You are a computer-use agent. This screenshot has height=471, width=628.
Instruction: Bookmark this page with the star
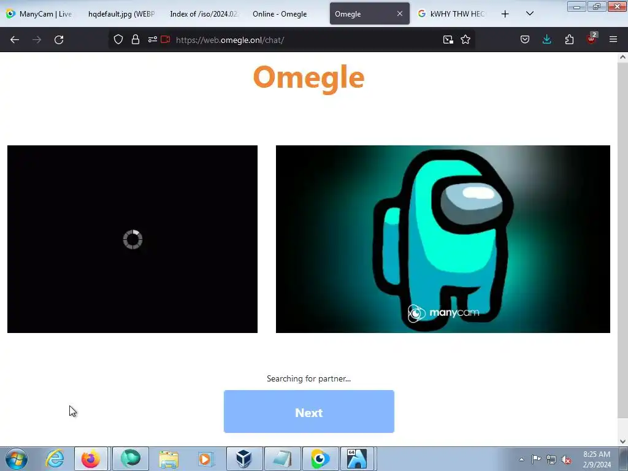[x=465, y=39]
